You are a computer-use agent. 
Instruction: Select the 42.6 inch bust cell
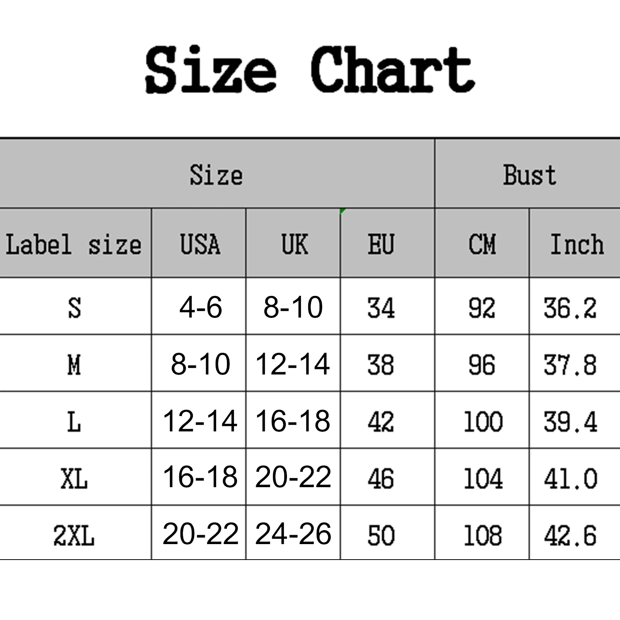[570, 535]
